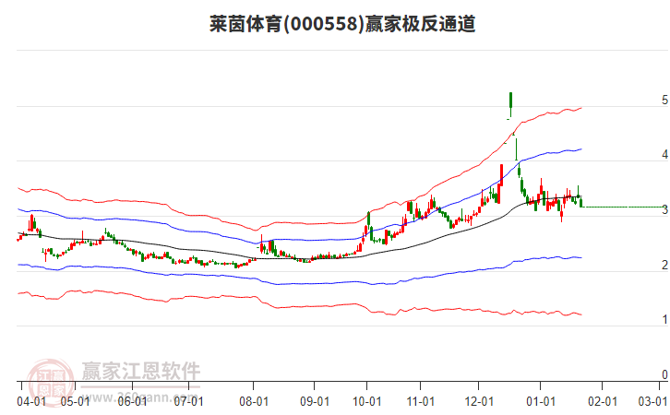670x415 pixels.
Task: Click the 09-01 date label
Action: (315, 402)
